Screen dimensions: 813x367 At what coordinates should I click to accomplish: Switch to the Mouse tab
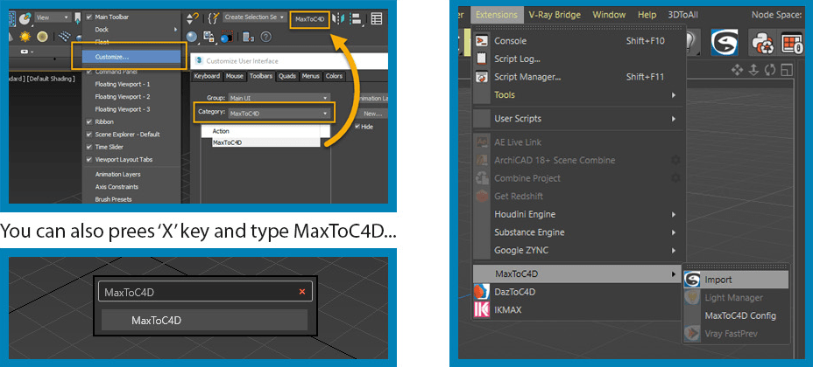coord(235,76)
